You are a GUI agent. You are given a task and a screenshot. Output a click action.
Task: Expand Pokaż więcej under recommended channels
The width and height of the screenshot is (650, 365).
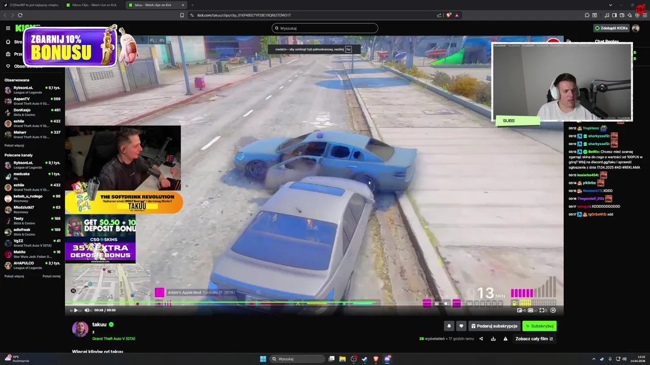[x=14, y=276]
